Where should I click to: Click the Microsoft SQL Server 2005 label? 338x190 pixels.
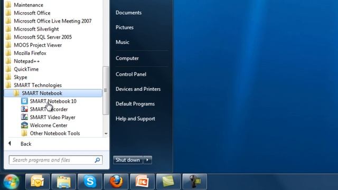pos(43,37)
